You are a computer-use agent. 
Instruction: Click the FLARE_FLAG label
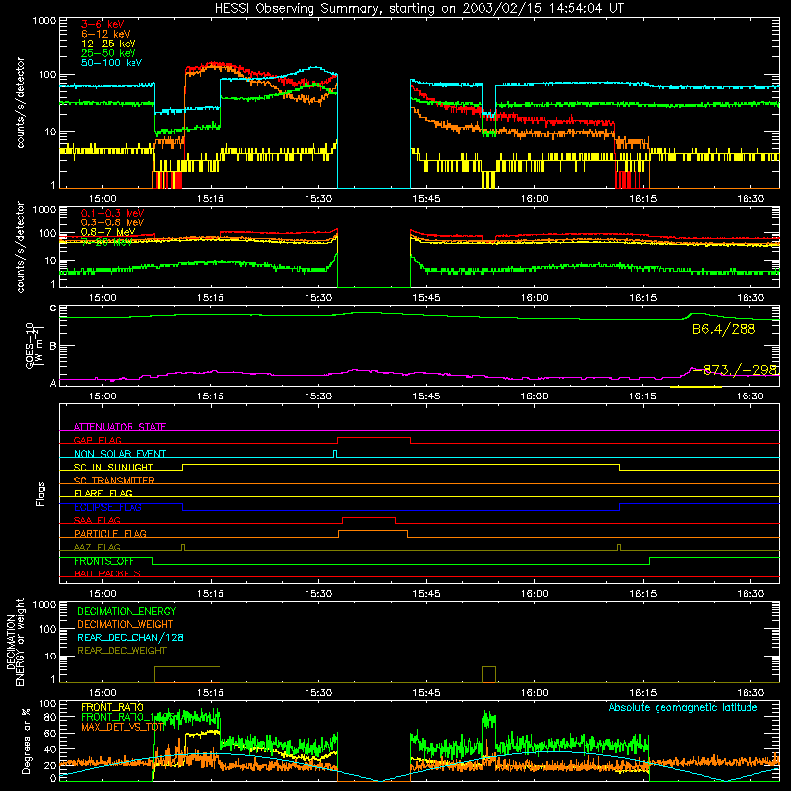103,493
